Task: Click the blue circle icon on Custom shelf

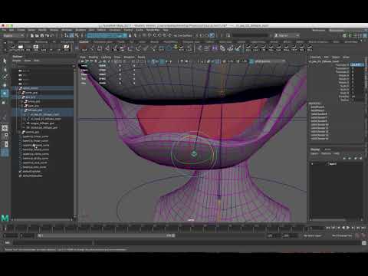Action: click(x=169, y=48)
